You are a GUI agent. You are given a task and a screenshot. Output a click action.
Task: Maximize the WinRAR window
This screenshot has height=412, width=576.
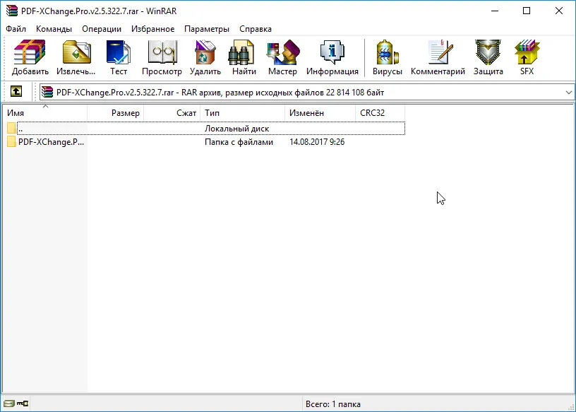coord(527,11)
